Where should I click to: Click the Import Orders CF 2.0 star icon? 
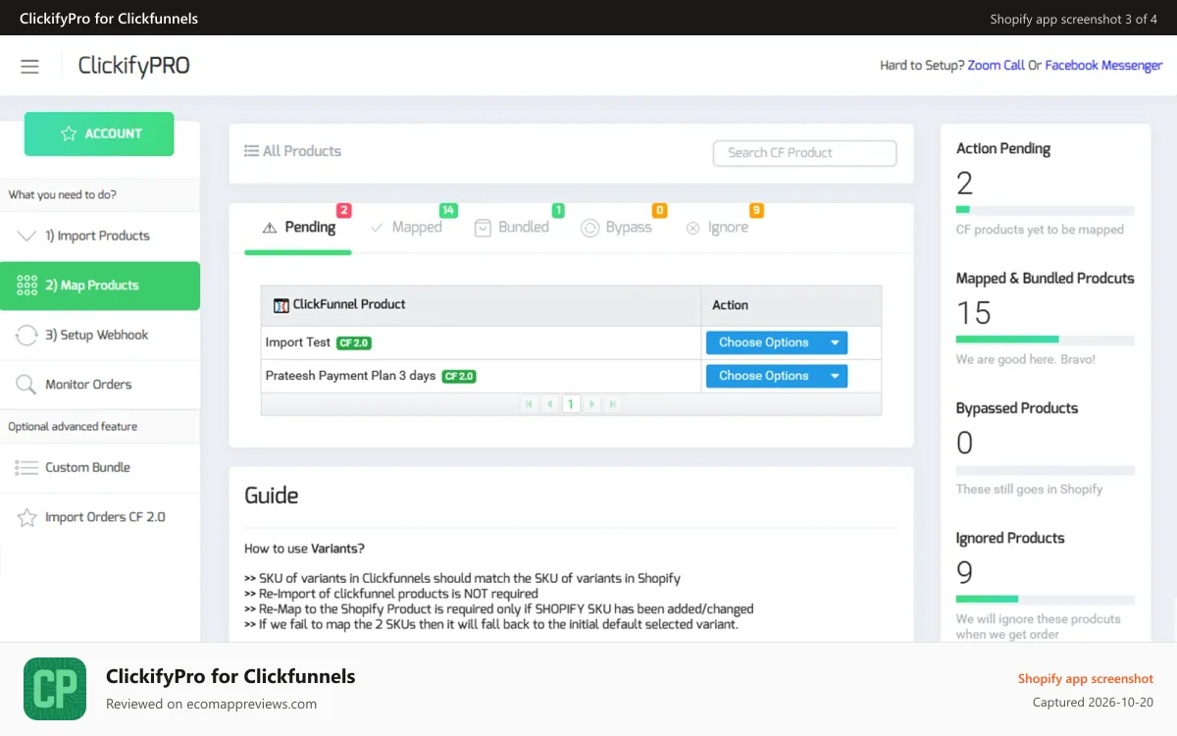[26, 517]
